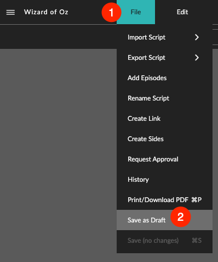
Task: Open the Edit menu
Action: (x=182, y=12)
